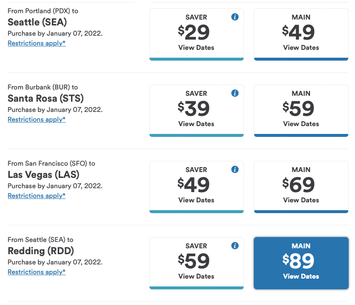
Task: Click the Seattle (SEA) destination heading
Action: [37, 22]
